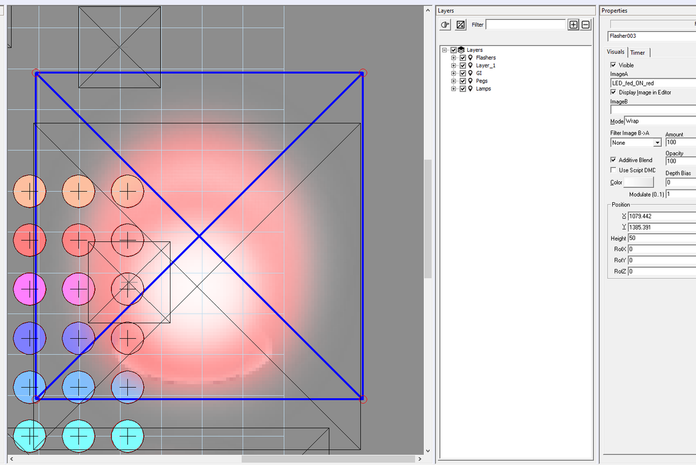Click the pin icon beside Lamps
The image size is (696, 465).
(x=471, y=89)
